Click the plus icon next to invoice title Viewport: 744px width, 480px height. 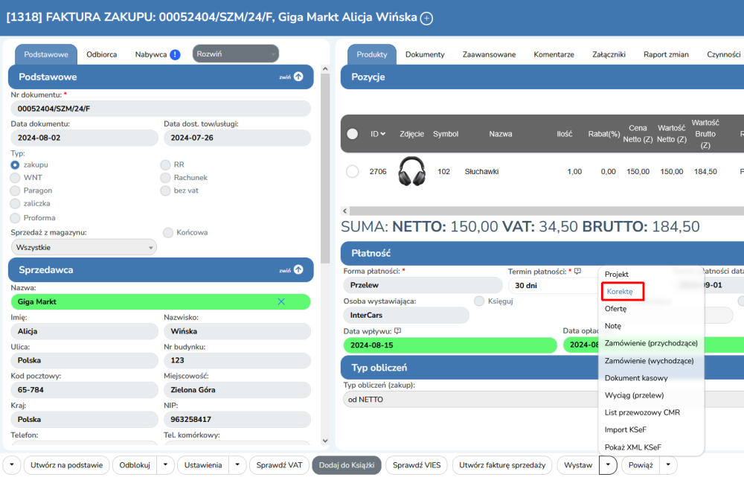coord(426,19)
